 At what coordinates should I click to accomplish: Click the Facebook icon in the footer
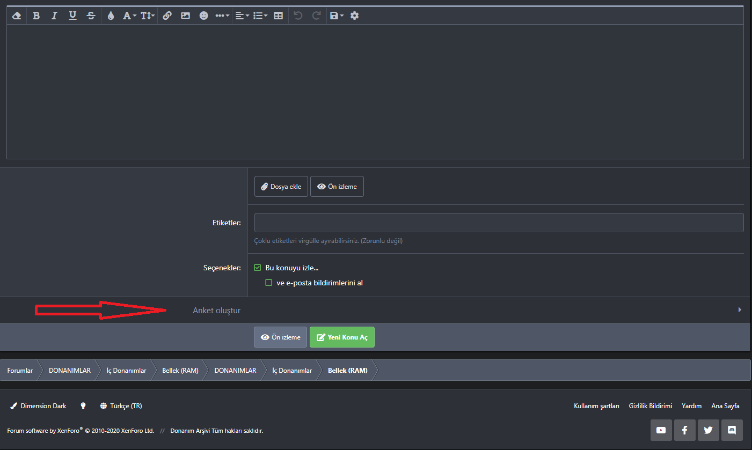coord(685,430)
